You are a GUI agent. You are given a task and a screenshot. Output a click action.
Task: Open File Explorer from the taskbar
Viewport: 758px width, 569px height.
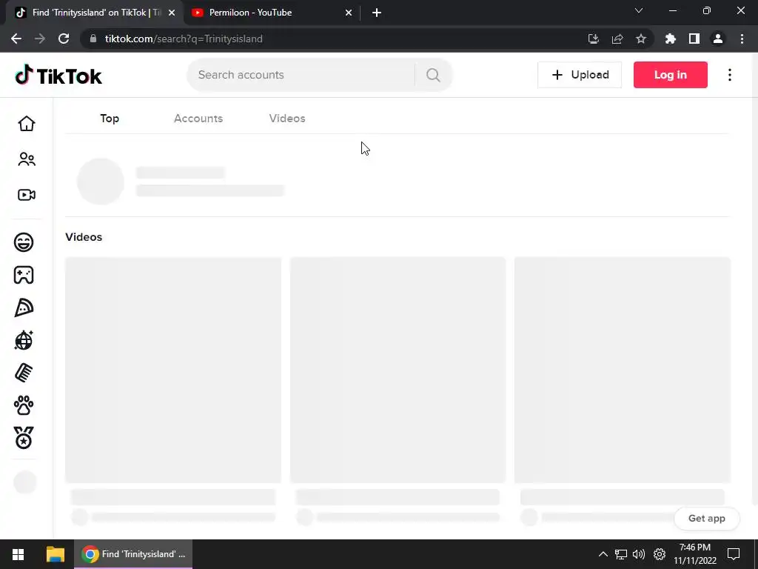coord(55,554)
